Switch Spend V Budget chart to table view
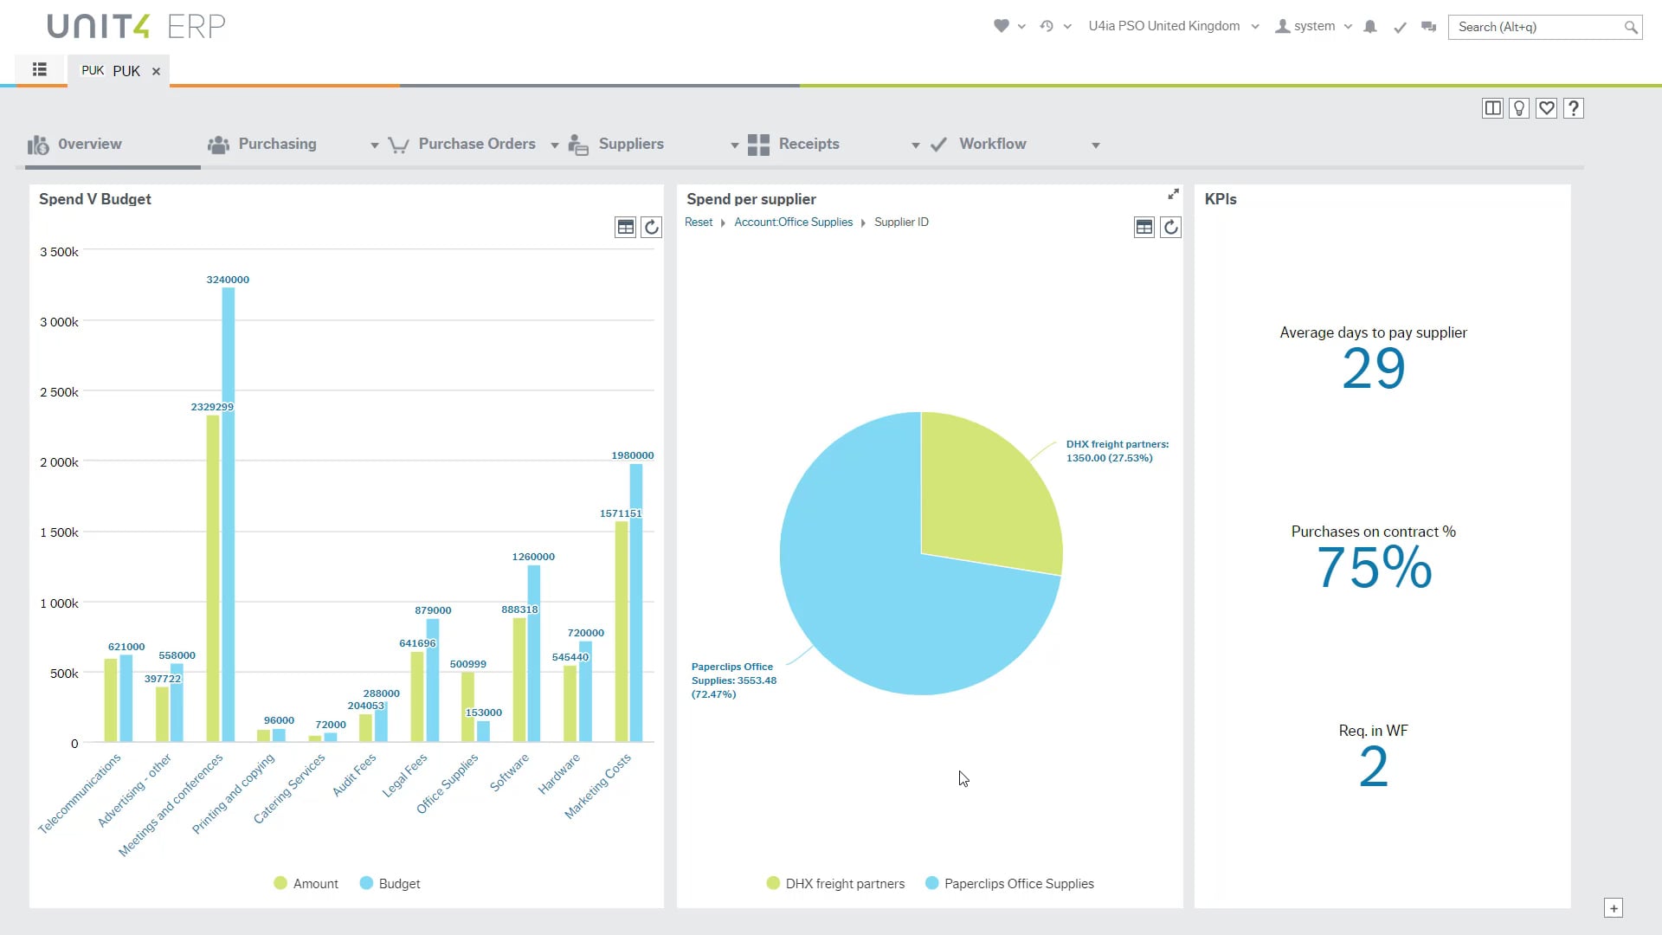Viewport: 1662px width, 935px height. 625,226
